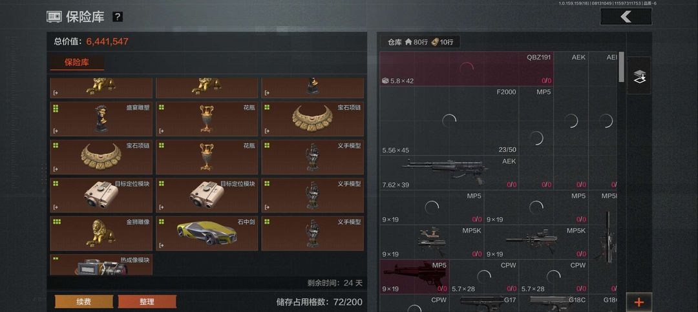Click the MP5K with suppressor item
This screenshot has width=698, height=312.
[536, 242]
